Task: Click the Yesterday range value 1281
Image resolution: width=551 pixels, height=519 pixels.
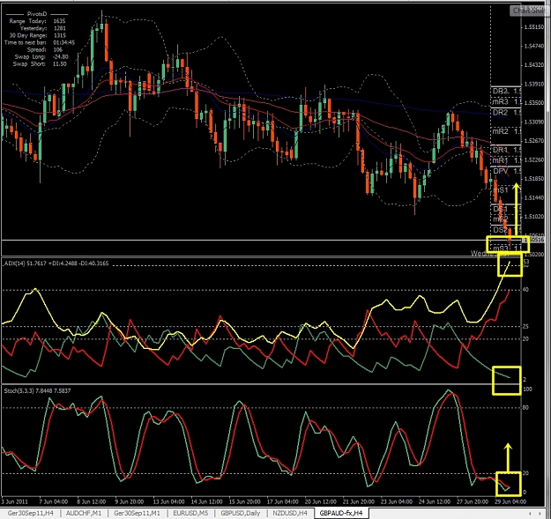Action: pyautogui.click(x=60, y=28)
